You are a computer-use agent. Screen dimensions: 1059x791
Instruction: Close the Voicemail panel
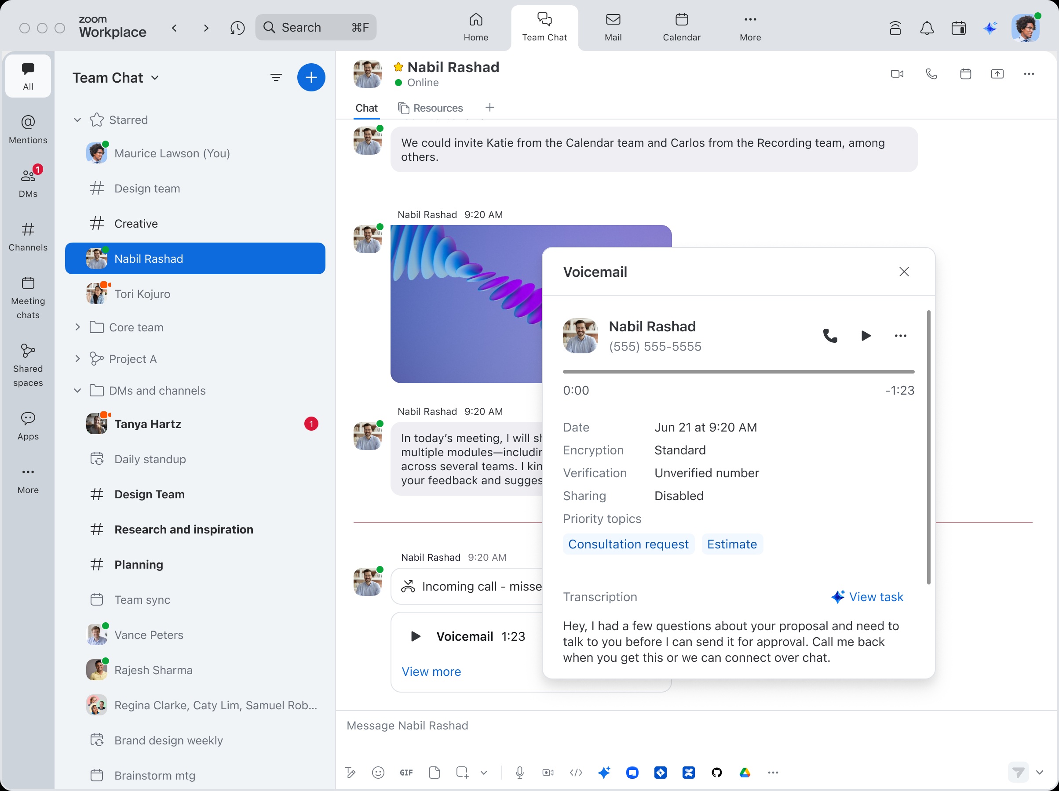[x=904, y=272]
